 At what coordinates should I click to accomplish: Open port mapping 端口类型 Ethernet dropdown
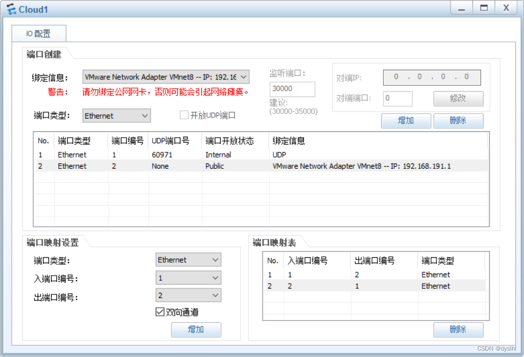click(x=188, y=259)
